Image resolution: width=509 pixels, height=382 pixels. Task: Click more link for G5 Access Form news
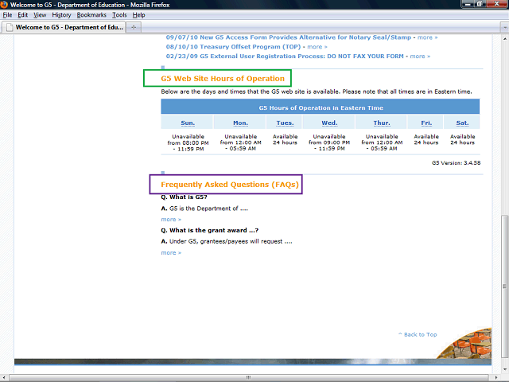[x=427, y=37]
